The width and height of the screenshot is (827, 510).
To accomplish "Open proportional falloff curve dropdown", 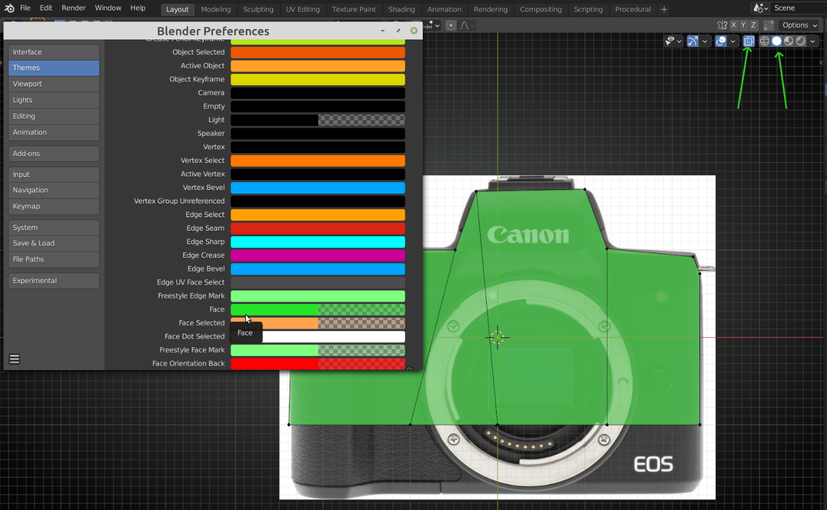I will tap(466, 25).
